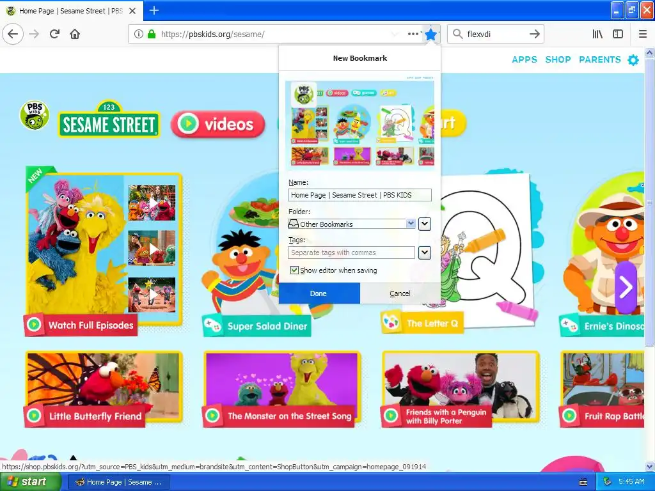Reload the page with the refresh icon

pos(55,34)
